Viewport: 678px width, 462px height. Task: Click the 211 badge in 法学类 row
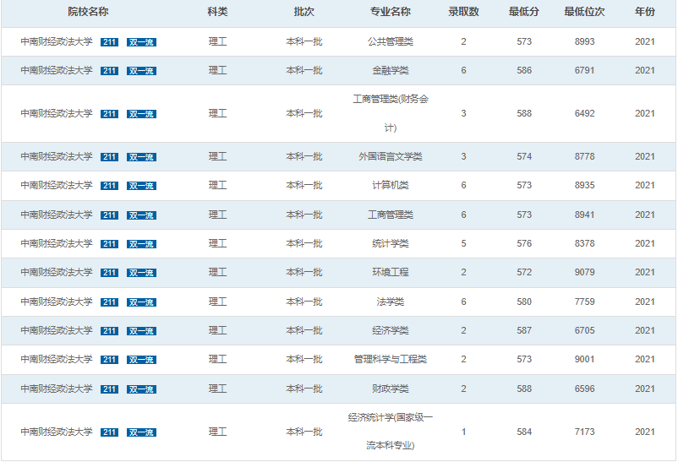pos(109,302)
